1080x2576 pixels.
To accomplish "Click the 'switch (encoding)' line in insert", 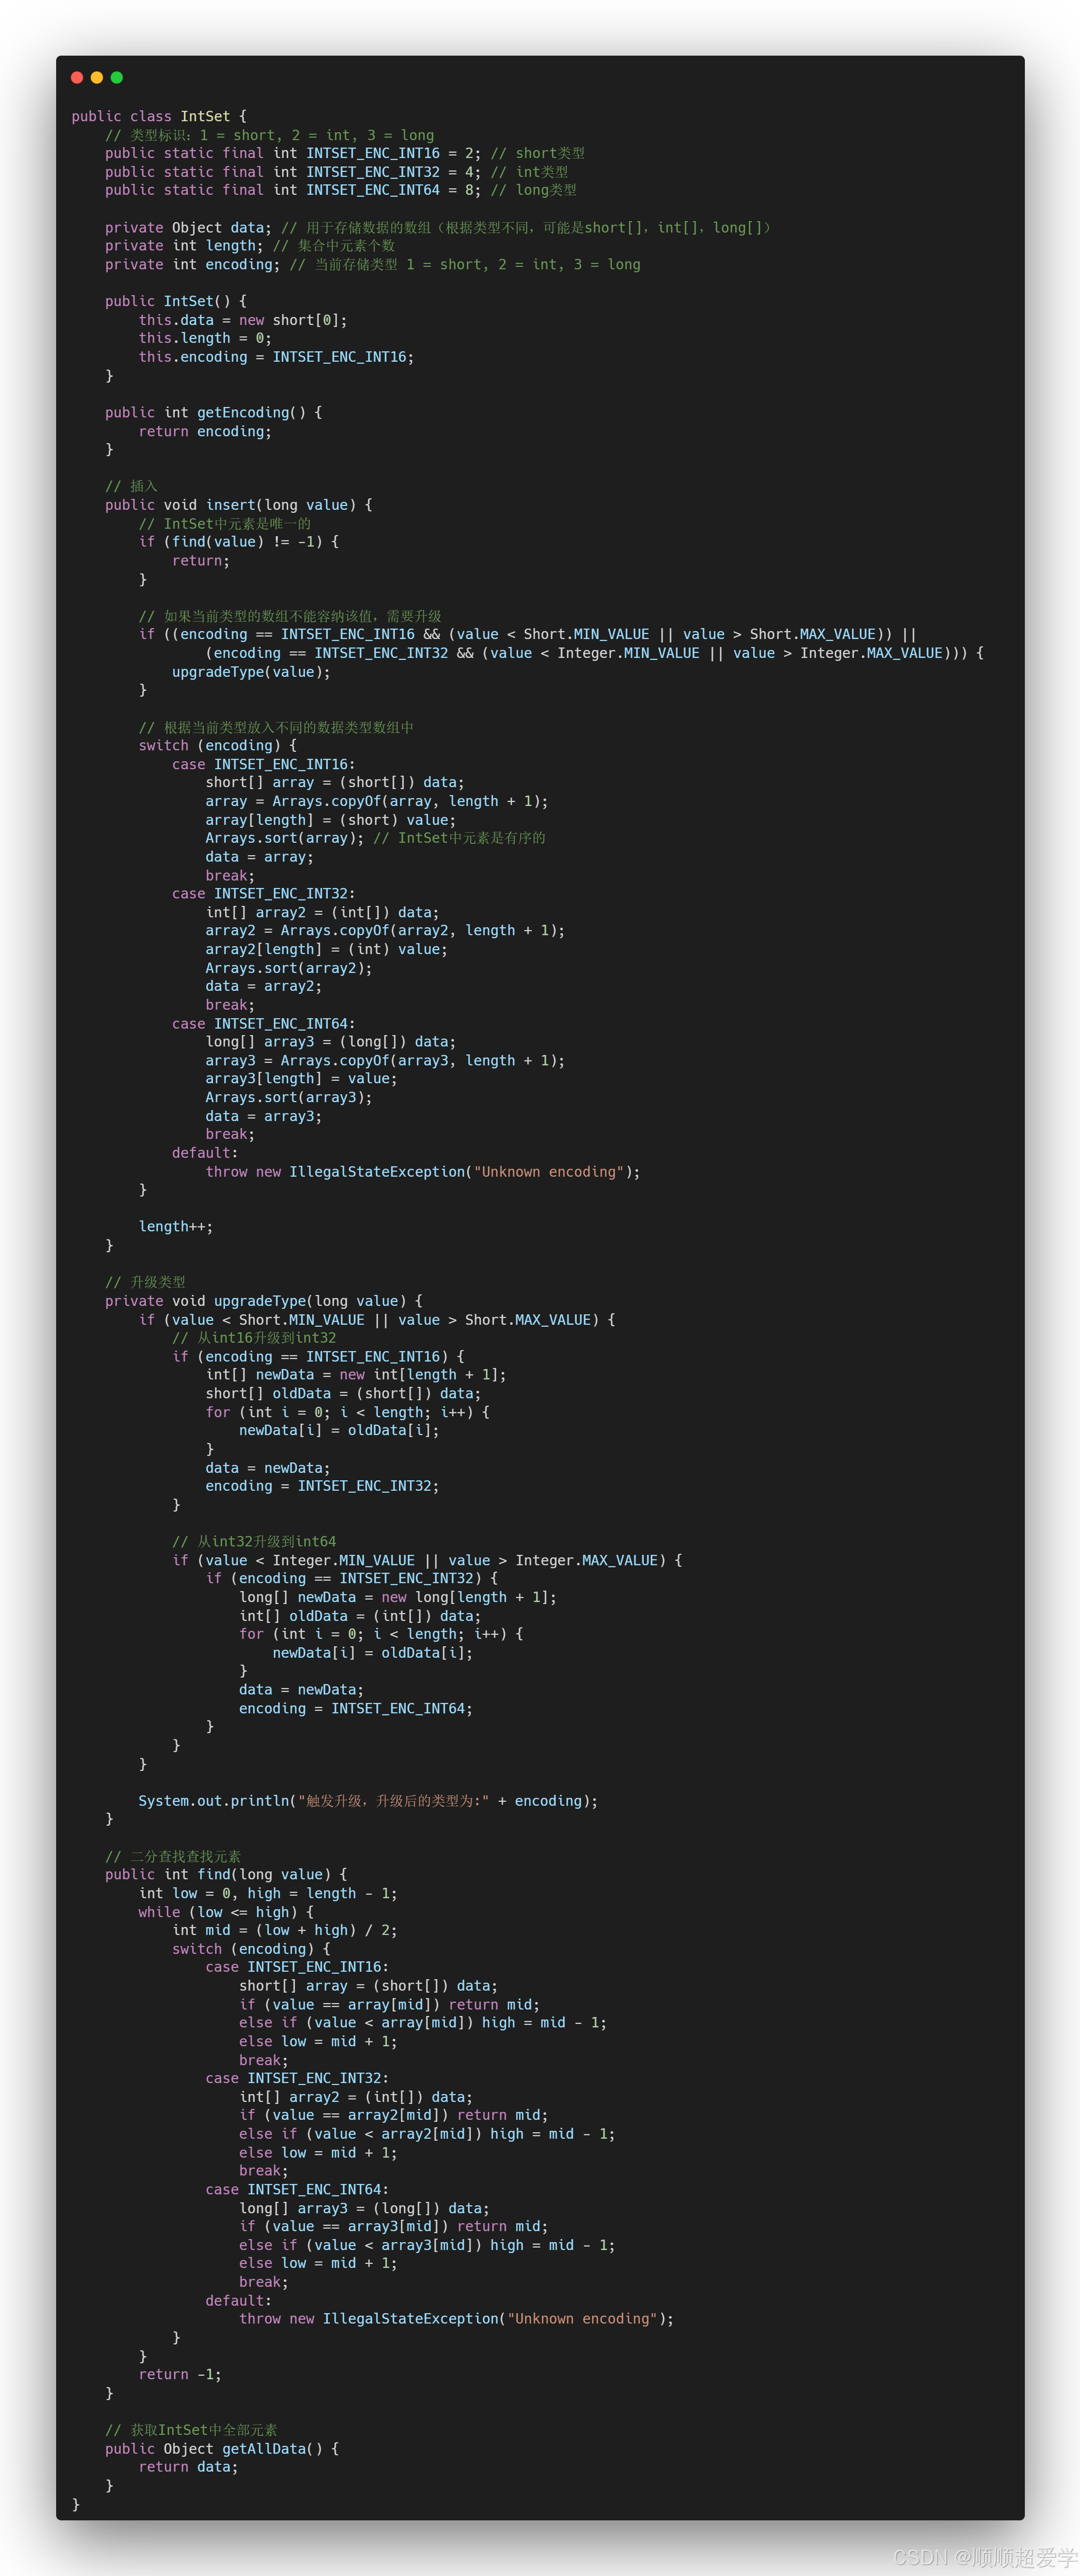I will coord(217,745).
